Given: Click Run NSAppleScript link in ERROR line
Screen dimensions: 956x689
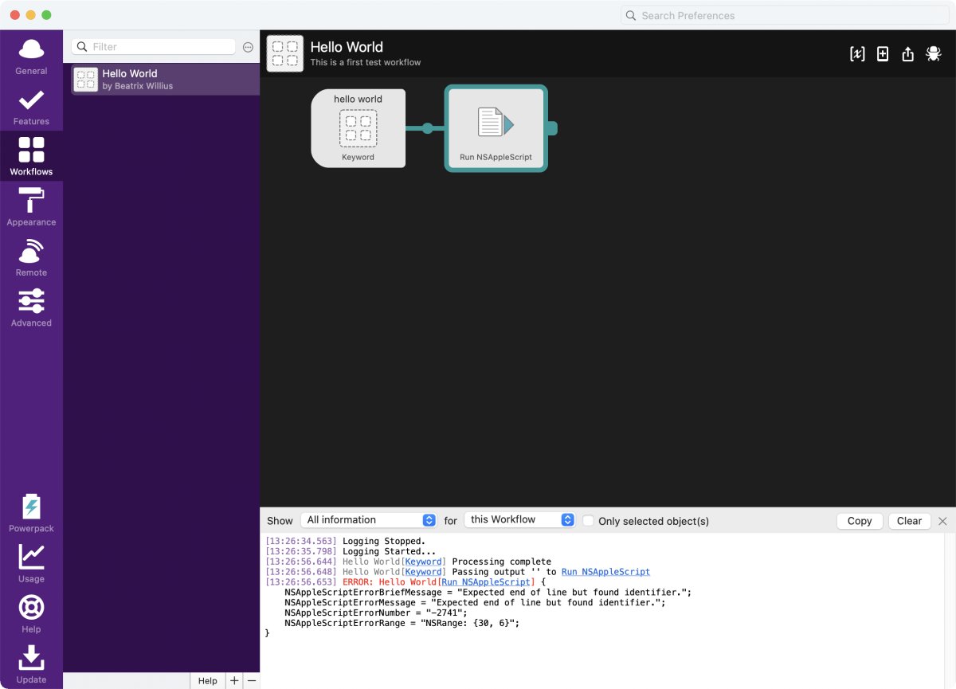Looking at the screenshot, I should click(486, 582).
